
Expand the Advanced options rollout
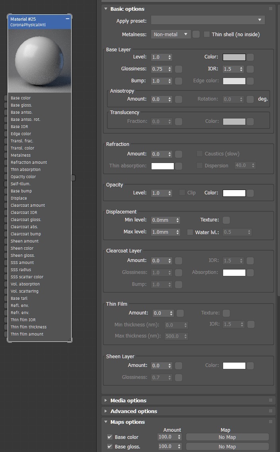[x=134, y=411]
